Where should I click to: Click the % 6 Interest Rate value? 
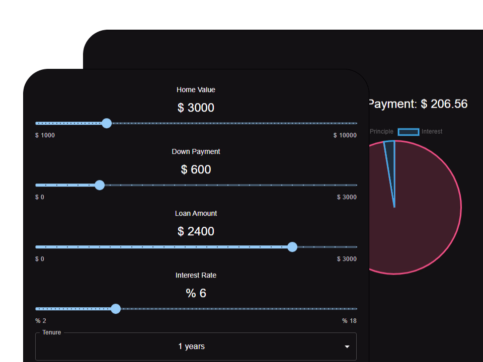click(x=196, y=293)
